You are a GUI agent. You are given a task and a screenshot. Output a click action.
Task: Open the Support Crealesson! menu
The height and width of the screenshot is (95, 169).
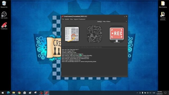coord(79,19)
